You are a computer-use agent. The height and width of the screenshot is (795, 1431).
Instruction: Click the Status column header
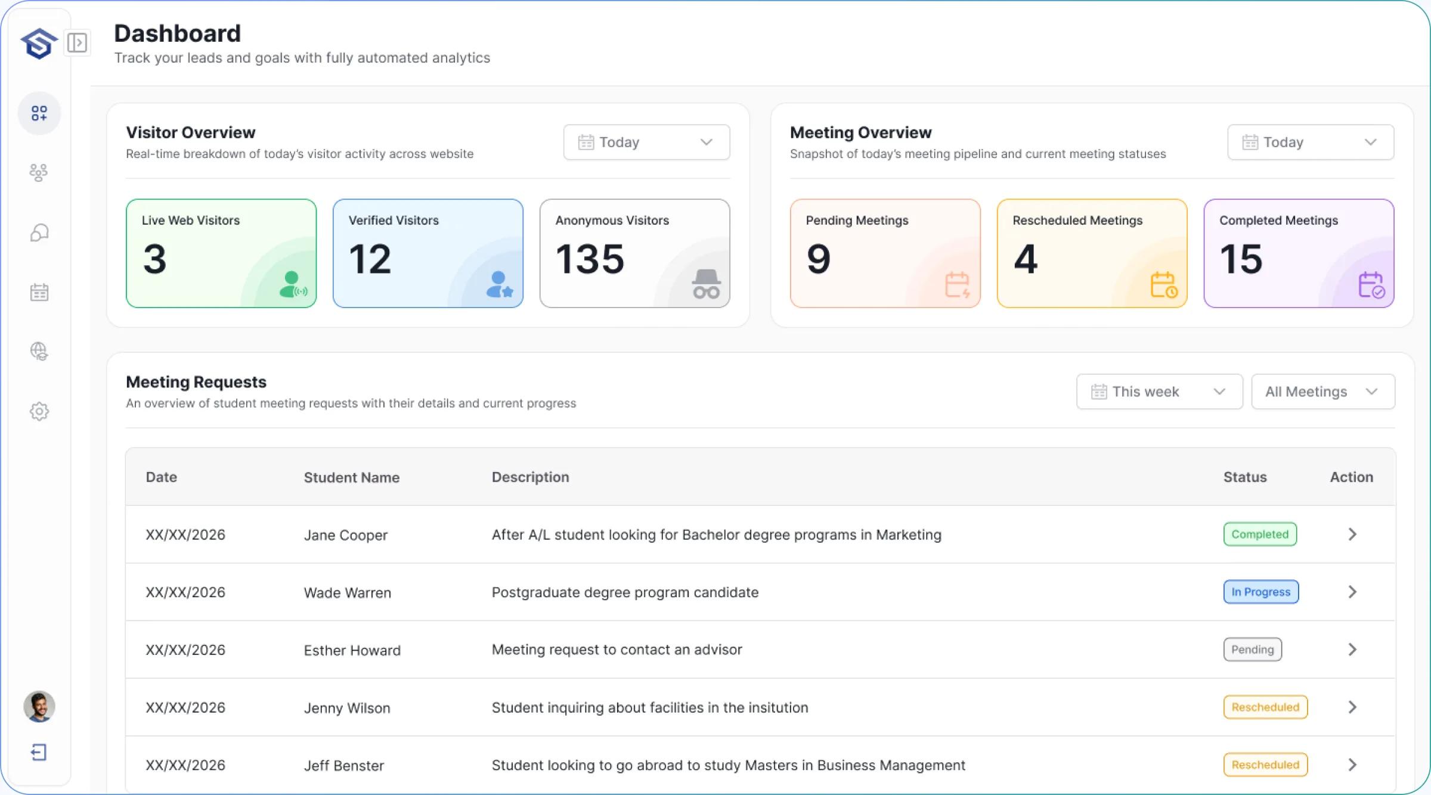click(x=1245, y=477)
